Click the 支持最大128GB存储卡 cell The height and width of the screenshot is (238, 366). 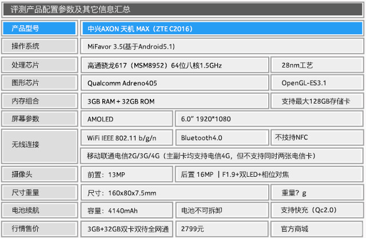point(317,101)
